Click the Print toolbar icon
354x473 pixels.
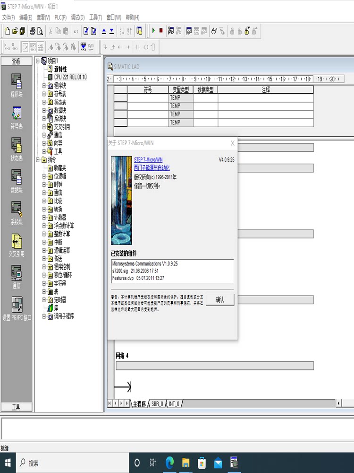coord(33,31)
